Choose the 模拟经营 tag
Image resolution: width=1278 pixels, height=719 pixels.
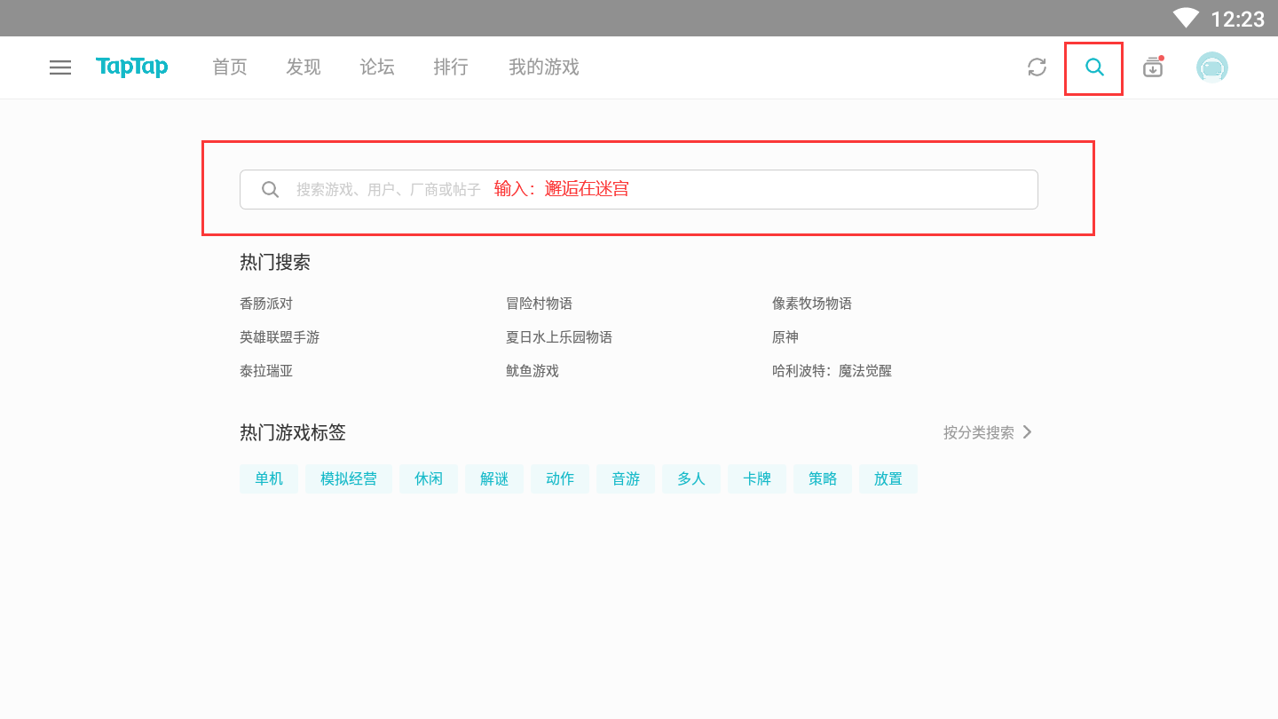click(x=349, y=478)
